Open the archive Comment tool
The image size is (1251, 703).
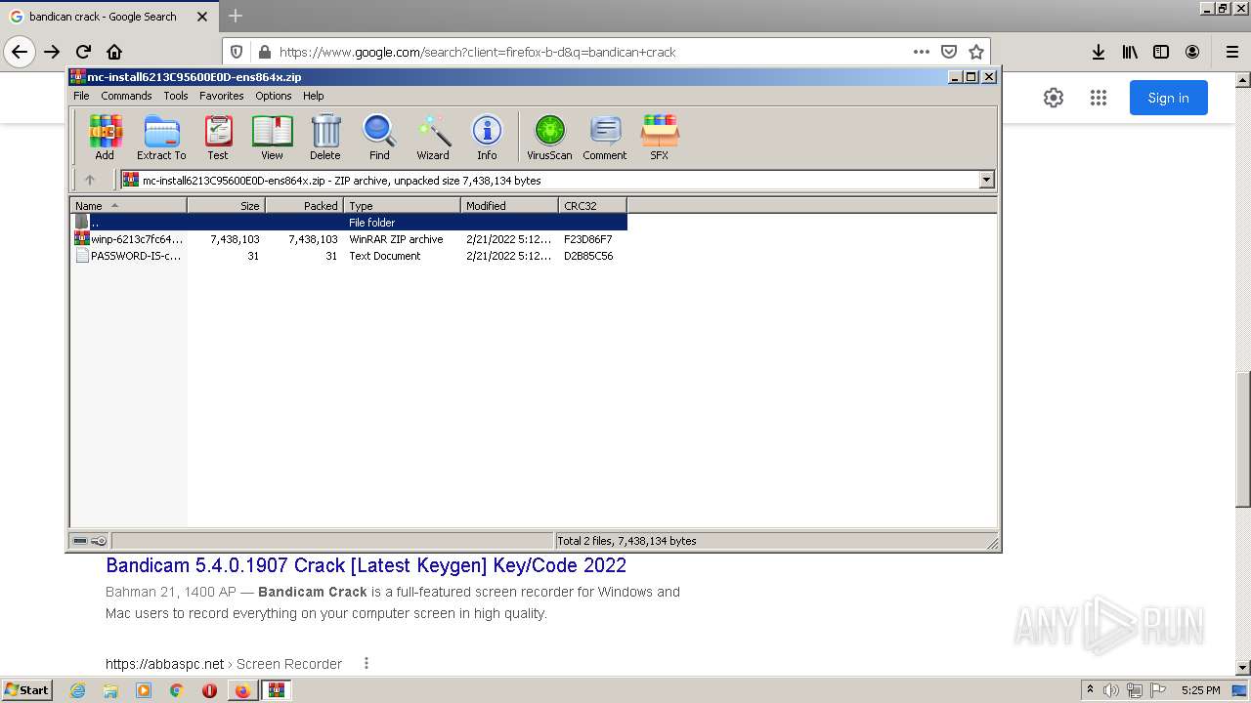pyautogui.click(x=605, y=137)
